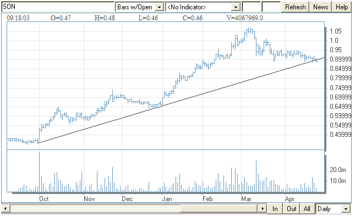Click the Dec month label

(x=127, y=199)
